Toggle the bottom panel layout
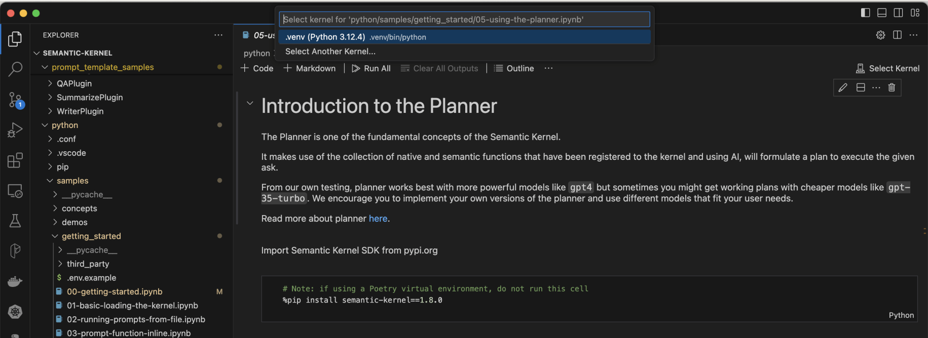 882,13
